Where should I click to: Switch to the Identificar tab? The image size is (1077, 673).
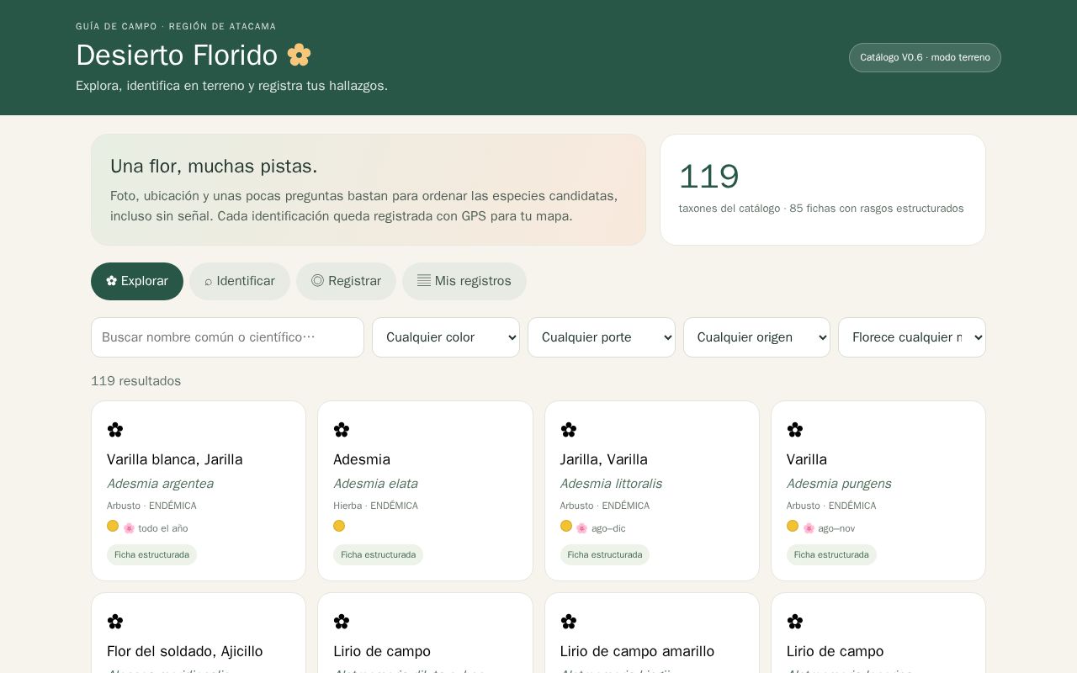[x=240, y=281]
